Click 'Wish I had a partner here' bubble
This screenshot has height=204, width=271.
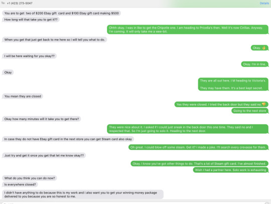pyautogui.click(x=231, y=170)
